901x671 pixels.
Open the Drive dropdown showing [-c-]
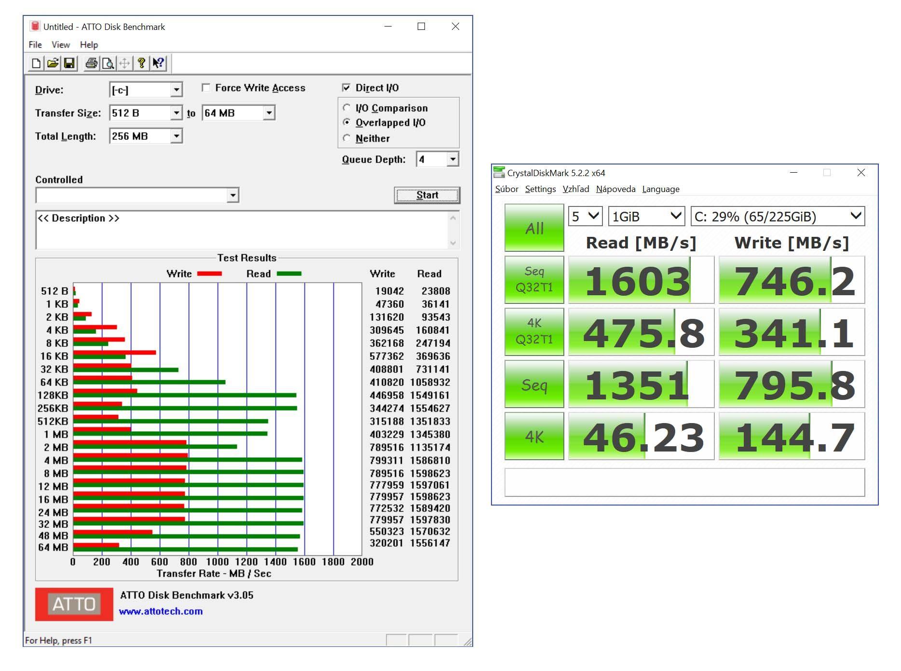tap(177, 90)
